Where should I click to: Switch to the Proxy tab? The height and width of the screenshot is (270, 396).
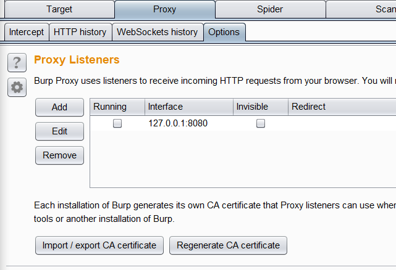pyautogui.click(x=165, y=9)
